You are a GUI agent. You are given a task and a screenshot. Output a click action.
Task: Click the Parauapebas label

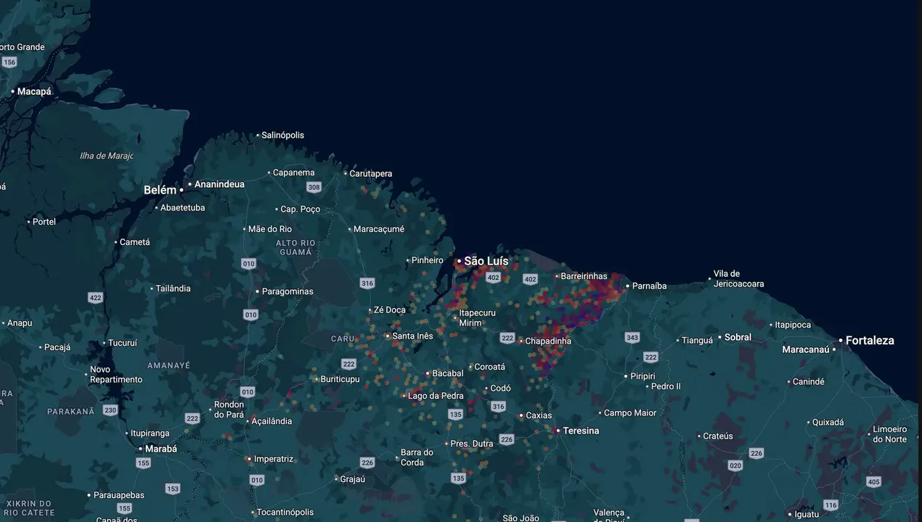coord(119,495)
